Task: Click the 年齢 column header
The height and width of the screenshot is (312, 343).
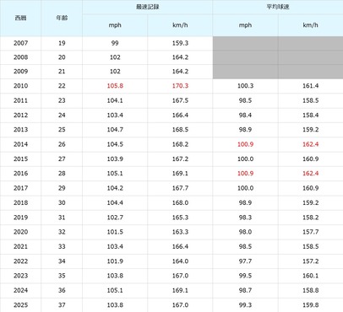Action: [x=62, y=18]
